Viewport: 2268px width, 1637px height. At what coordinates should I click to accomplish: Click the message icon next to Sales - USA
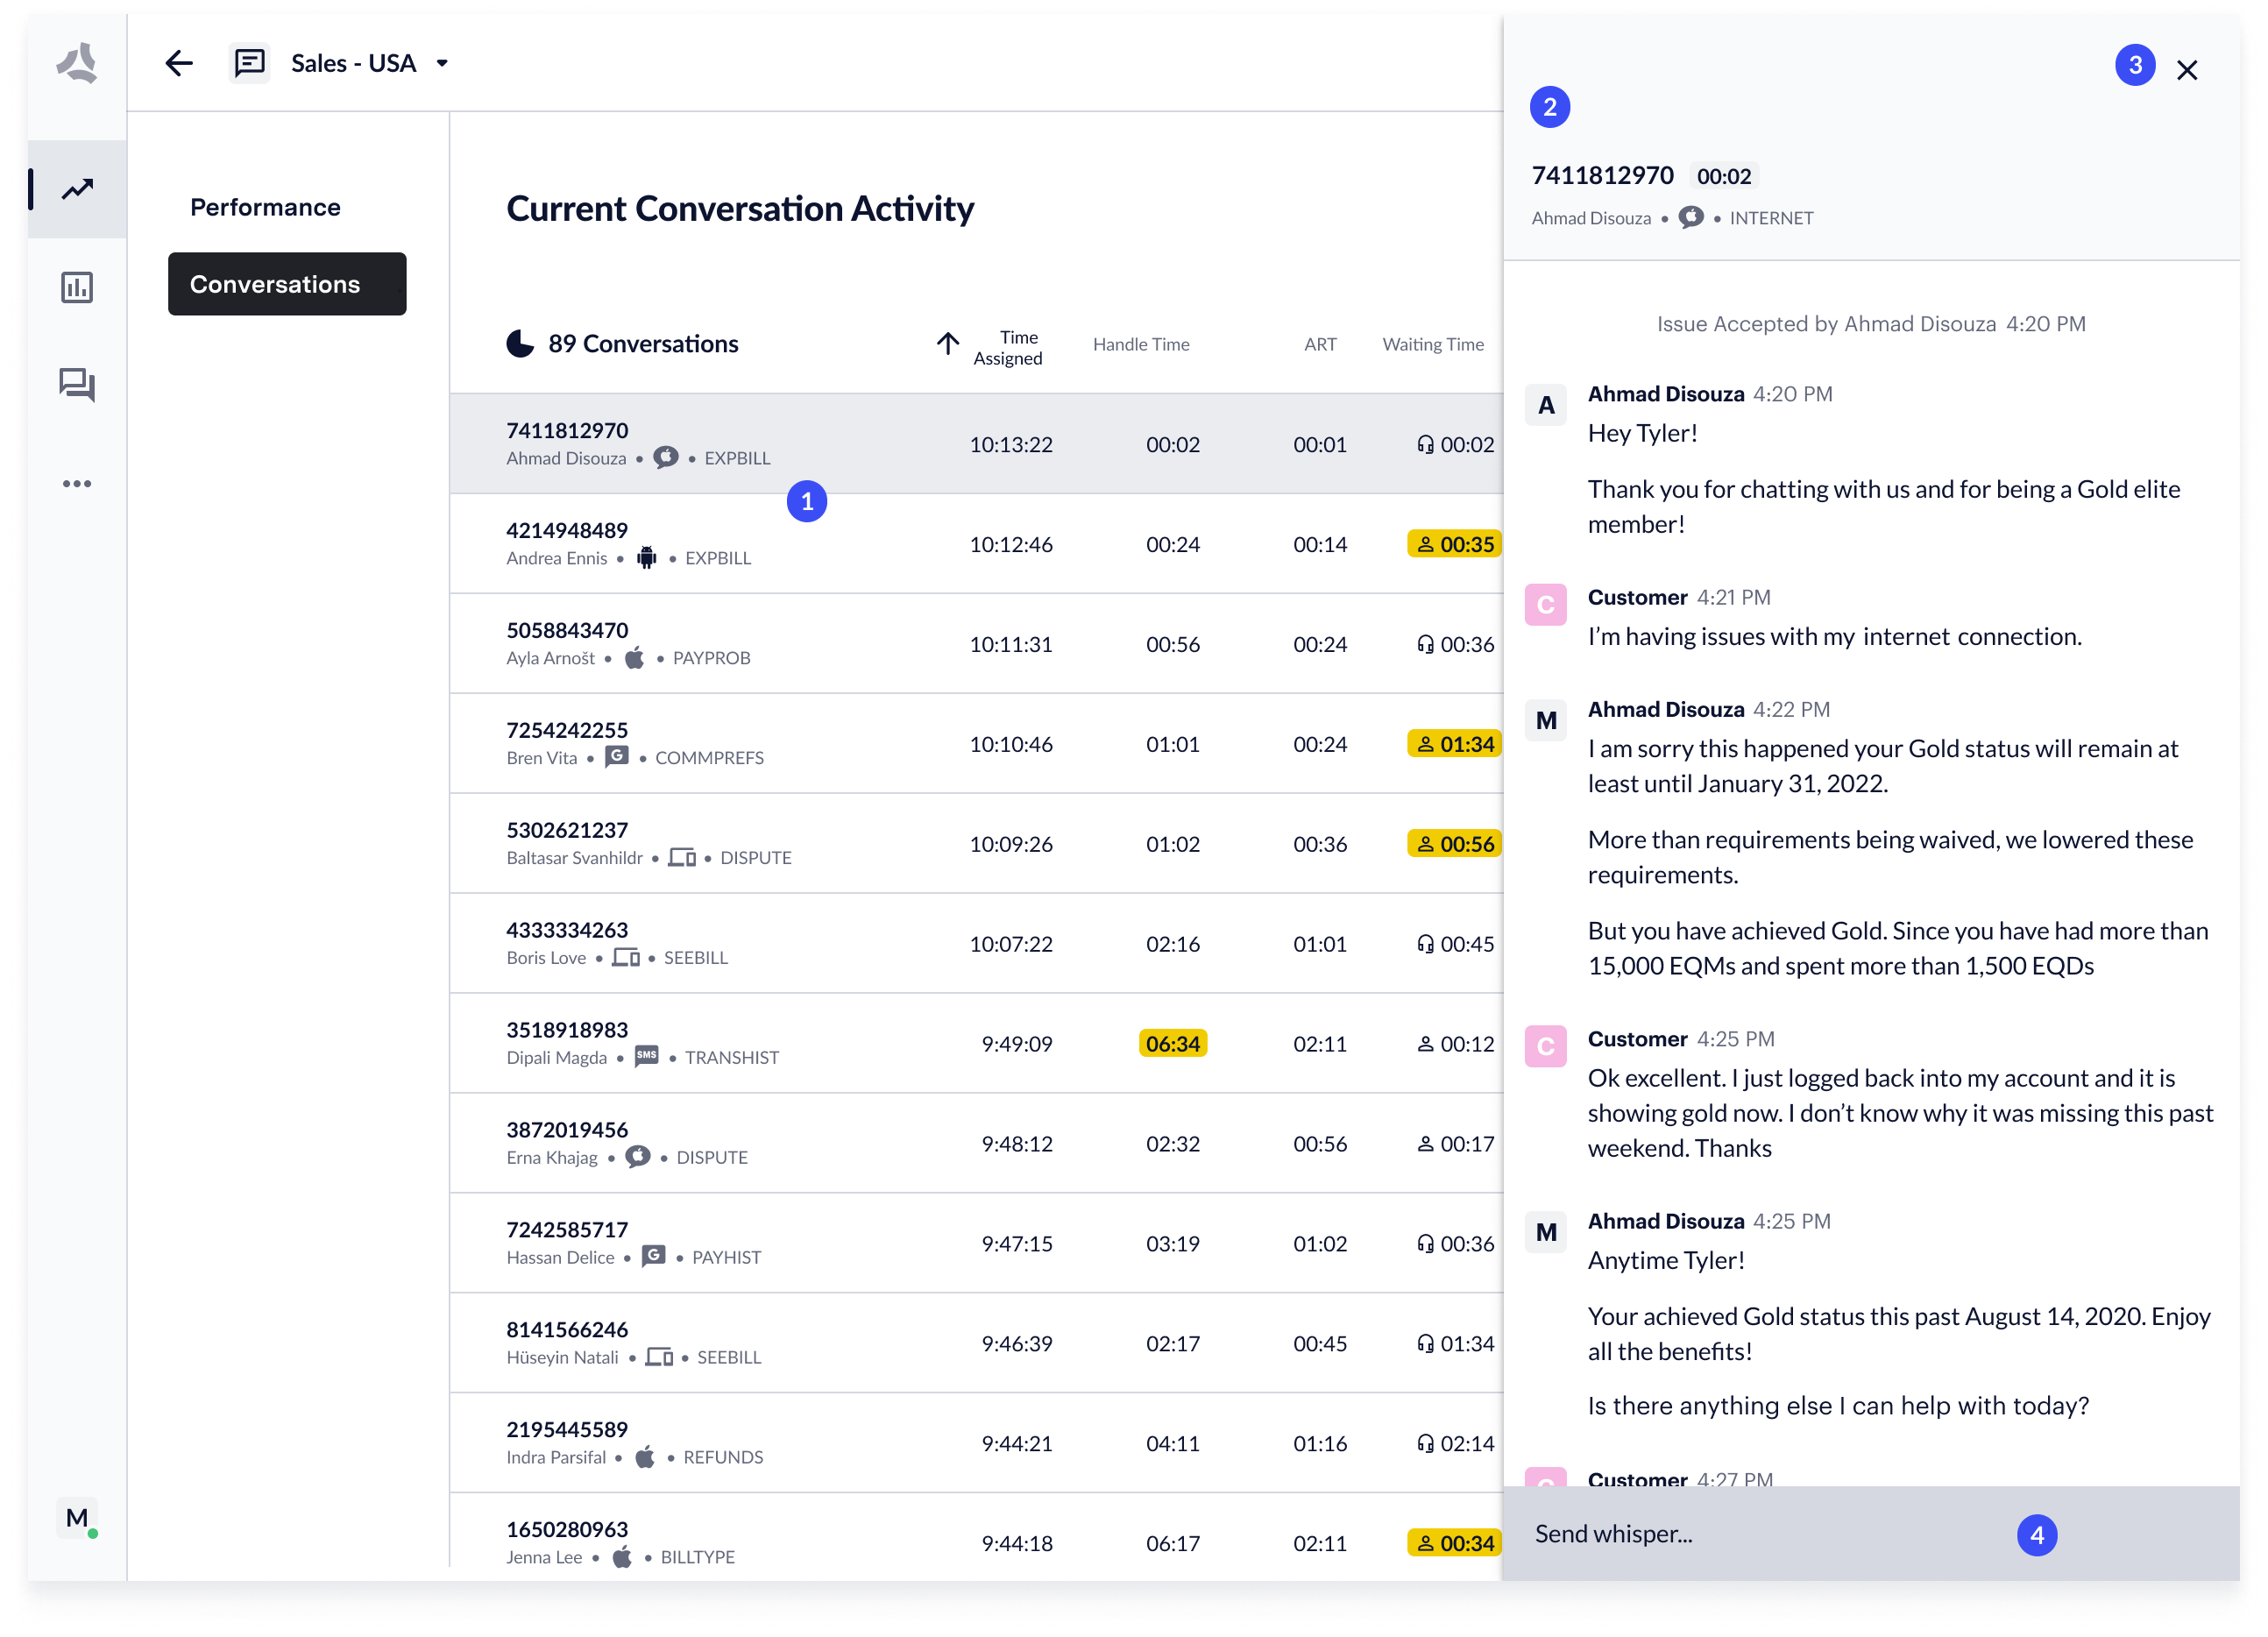[x=249, y=64]
